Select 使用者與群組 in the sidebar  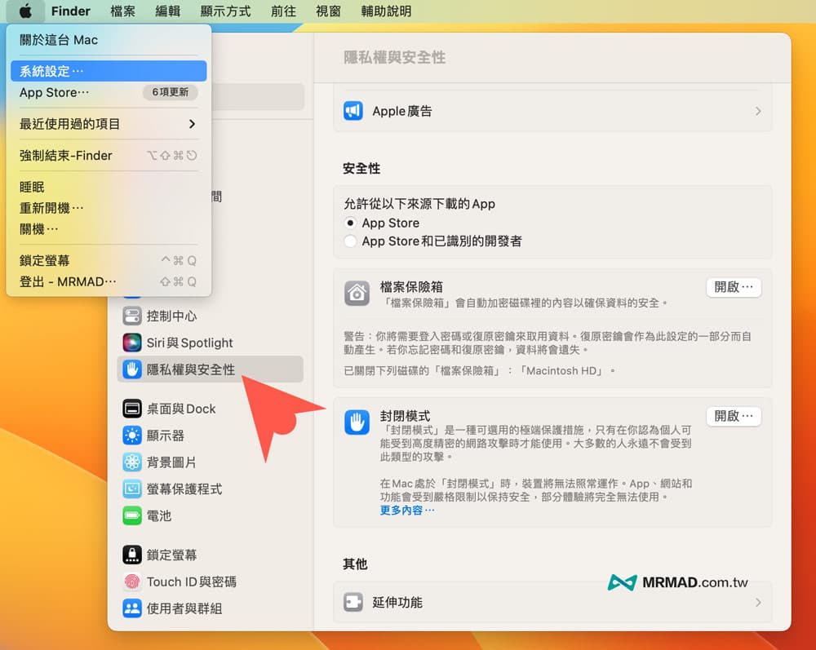(211, 608)
